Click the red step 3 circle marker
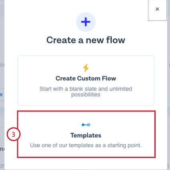Screen dimensions: 170x170 pyautogui.click(x=14, y=134)
